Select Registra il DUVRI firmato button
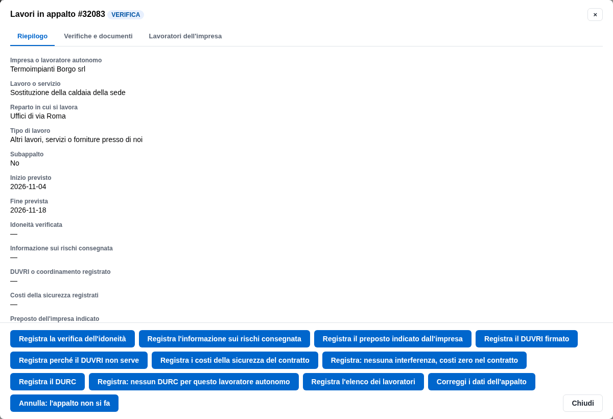 pos(527,339)
